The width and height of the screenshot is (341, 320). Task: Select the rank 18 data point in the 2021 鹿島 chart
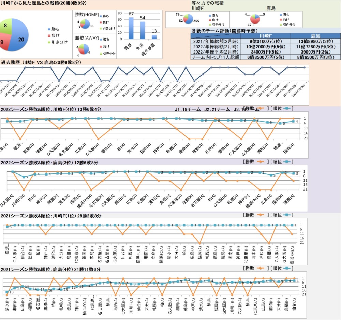coord(7,292)
